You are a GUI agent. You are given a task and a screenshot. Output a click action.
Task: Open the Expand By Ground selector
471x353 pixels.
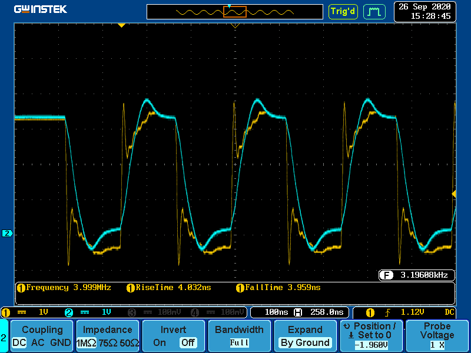point(304,337)
